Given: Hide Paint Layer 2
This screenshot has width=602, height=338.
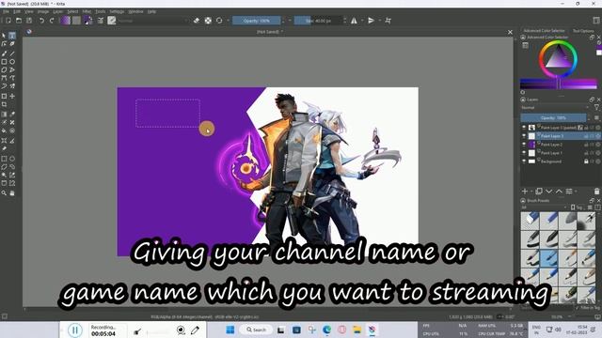Looking at the screenshot, I should pos(524,145).
